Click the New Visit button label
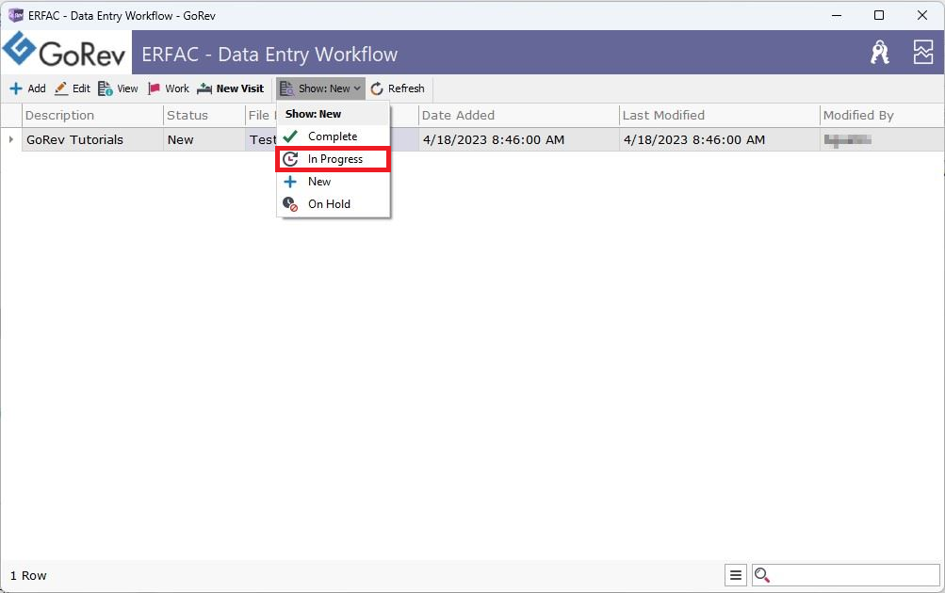The height and width of the screenshot is (593, 945). pyautogui.click(x=240, y=89)
